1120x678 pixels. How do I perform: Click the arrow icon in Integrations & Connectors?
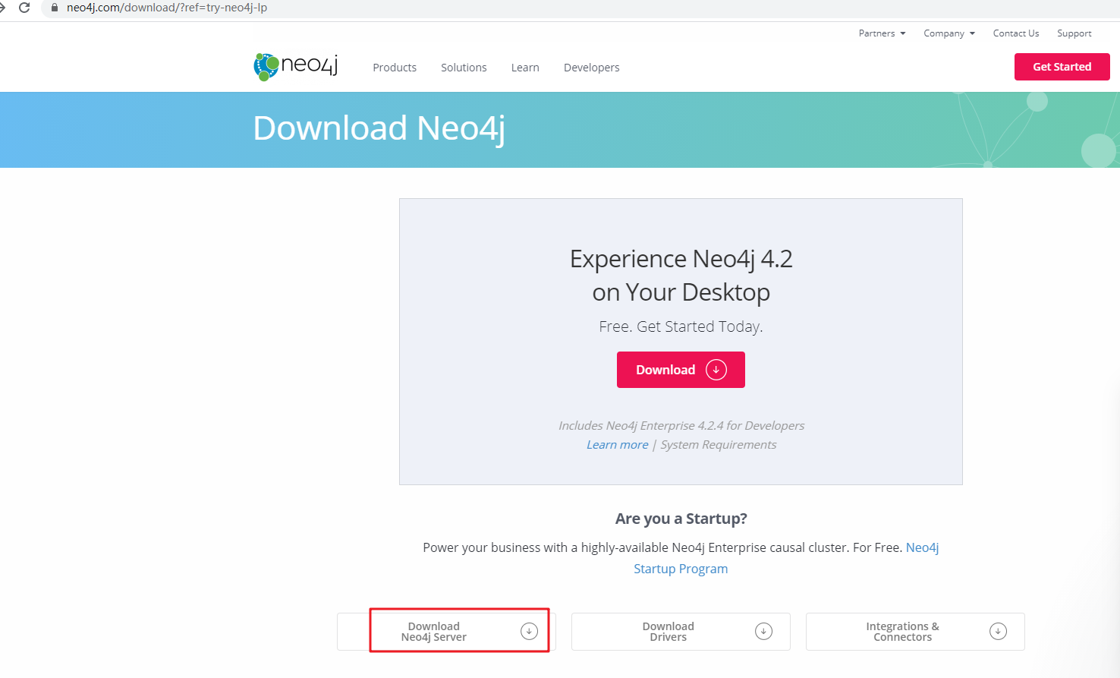pyautogui.click(x=998, y=631)
